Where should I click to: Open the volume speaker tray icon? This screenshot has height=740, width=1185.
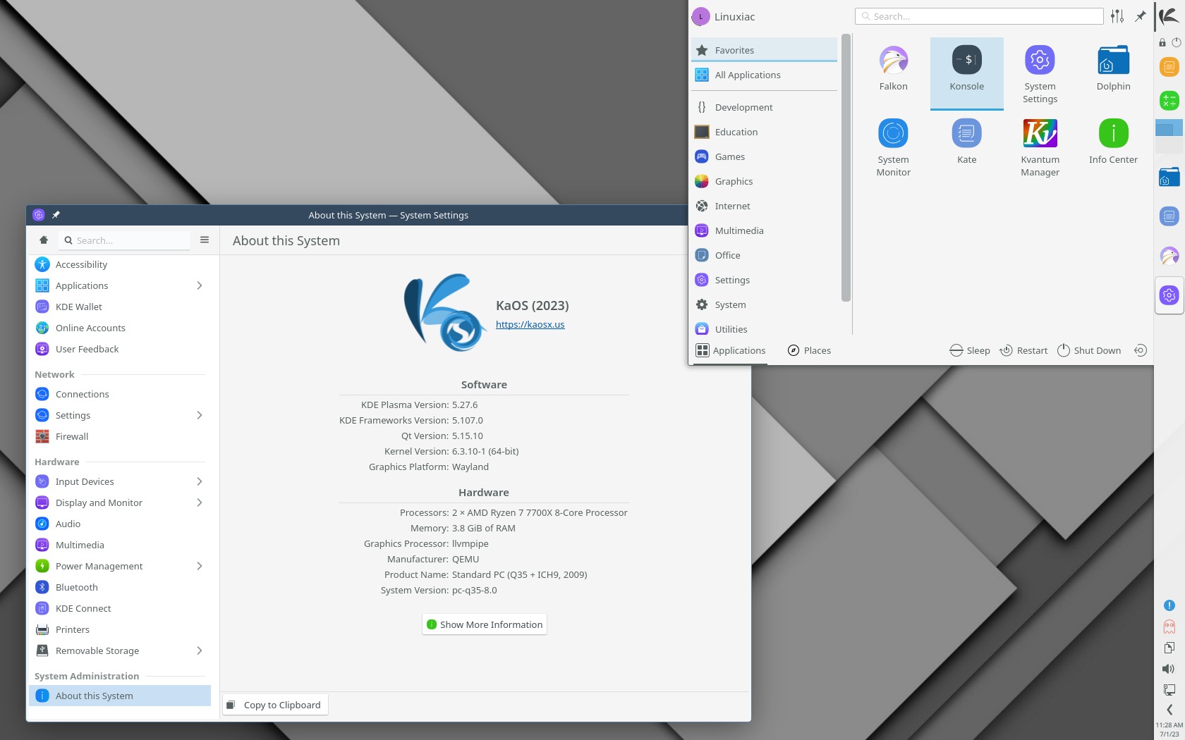click(1169, 669)
